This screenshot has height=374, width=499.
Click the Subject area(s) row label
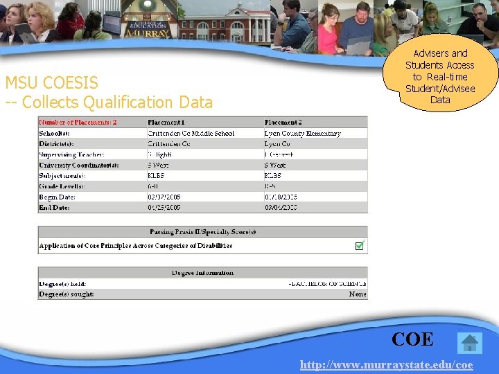click(x=62, y=175)
